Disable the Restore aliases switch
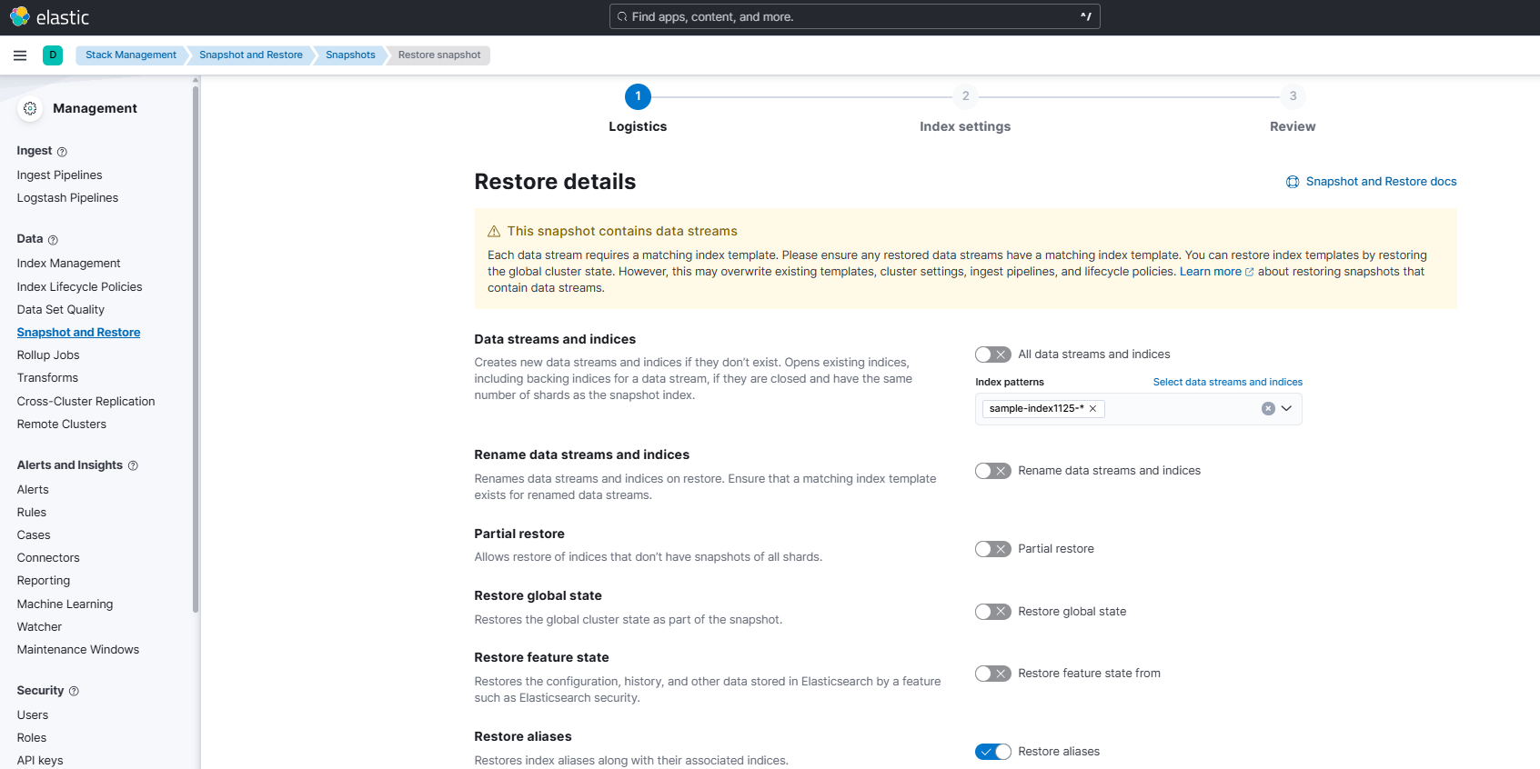The height and width of the screenshot is (769, 1540). point(992,752)
